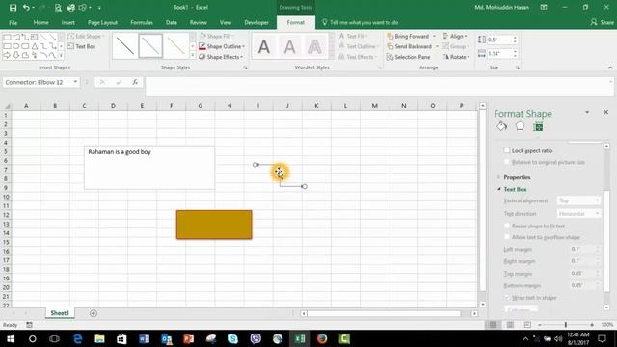Viewport: 617px width, 347px height.
Task: Switch to the Insert tab
Action: coord(68,22)
